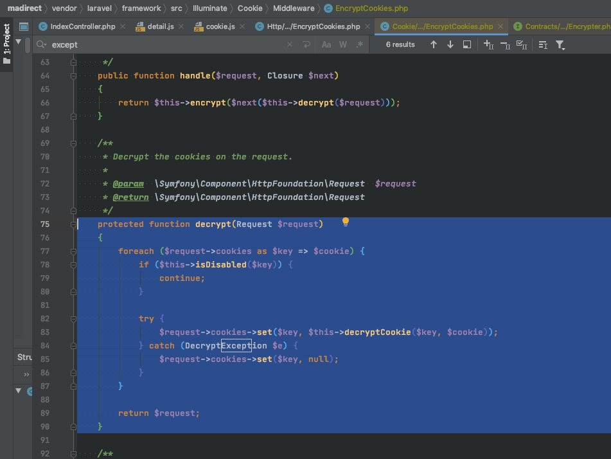Click the Cookie breadcrumb
The width and height of the screenshot is (611, 459).
pyautogui.click(x=250, y=8)
